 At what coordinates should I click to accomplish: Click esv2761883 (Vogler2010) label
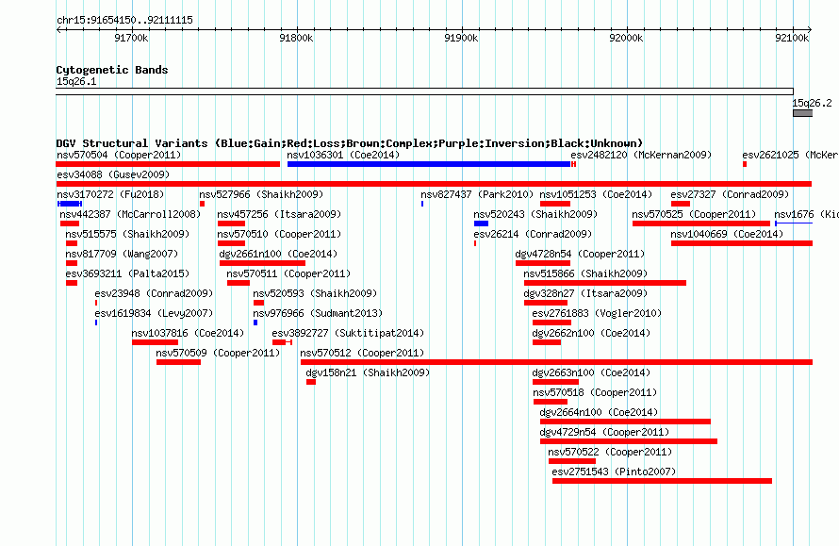pos(597,314)
